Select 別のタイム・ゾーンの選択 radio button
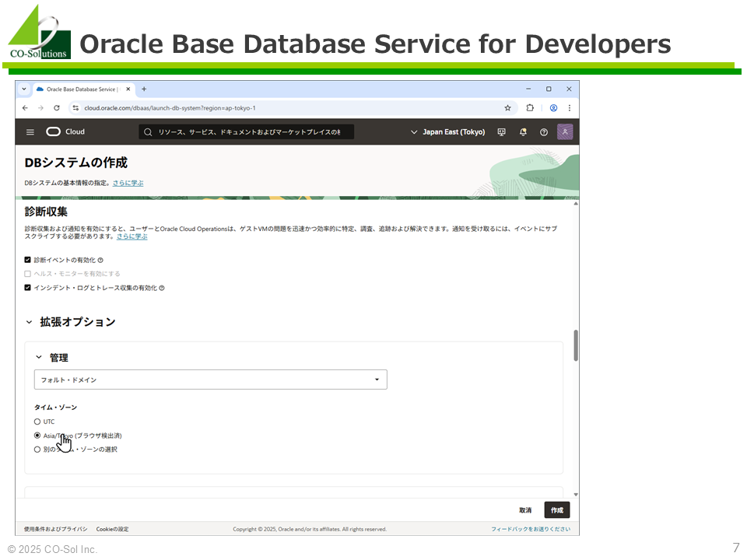This screenshot has width=747, height=560. click(x=37, y=449)
